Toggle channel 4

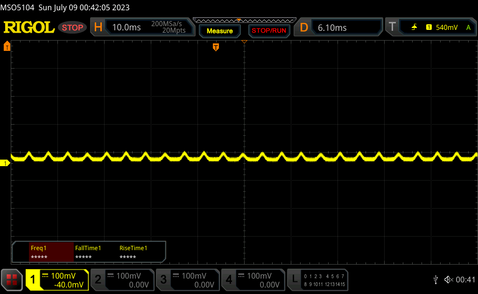coord(229,280)
